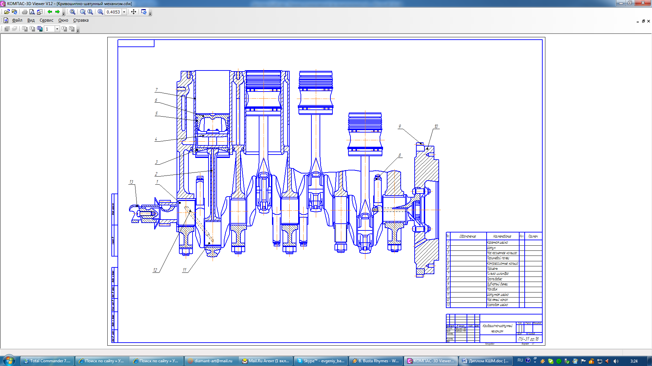
Task: Click the tray clock showing 3:24
Action: coord(634,361)
